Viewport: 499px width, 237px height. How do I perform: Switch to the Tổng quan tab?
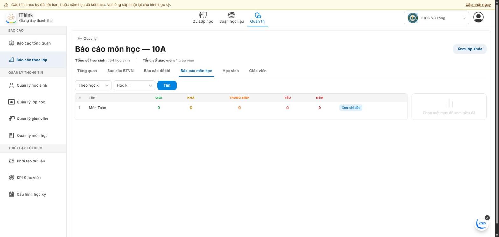[x=87, y=71]
